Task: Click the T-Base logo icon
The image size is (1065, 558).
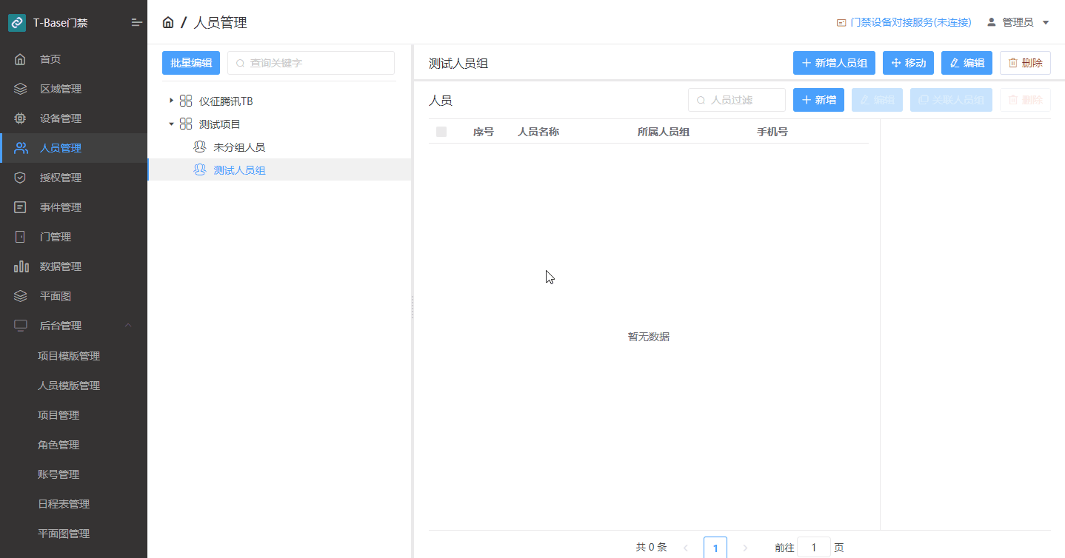Action: coord(17,23)
